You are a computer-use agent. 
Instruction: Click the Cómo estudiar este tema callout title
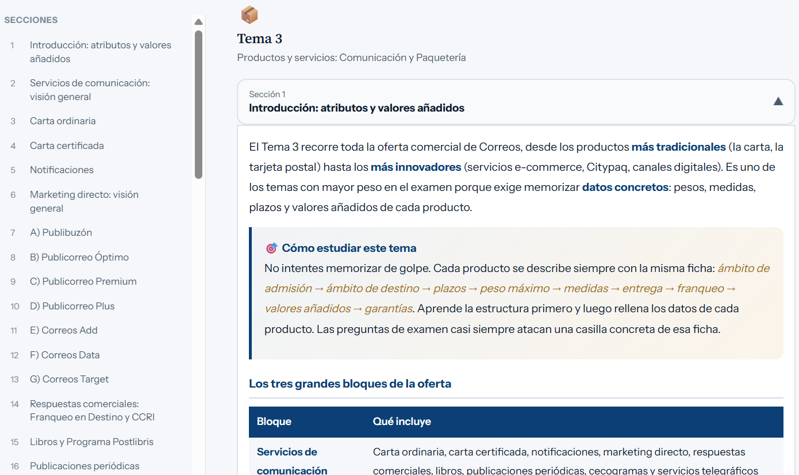[x=349, y=248]
